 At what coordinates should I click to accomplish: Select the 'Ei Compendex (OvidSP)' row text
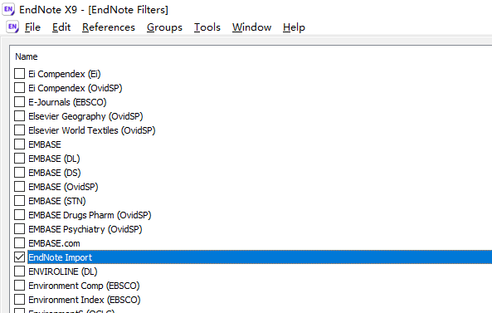[76, 88]
